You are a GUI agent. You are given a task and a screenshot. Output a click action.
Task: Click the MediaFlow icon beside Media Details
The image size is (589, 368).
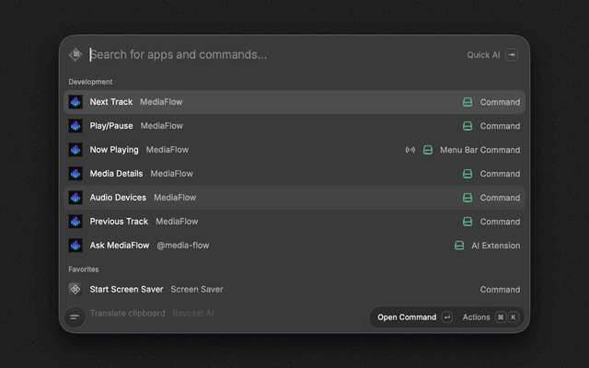pyautogui.click(x=75, y=174)
